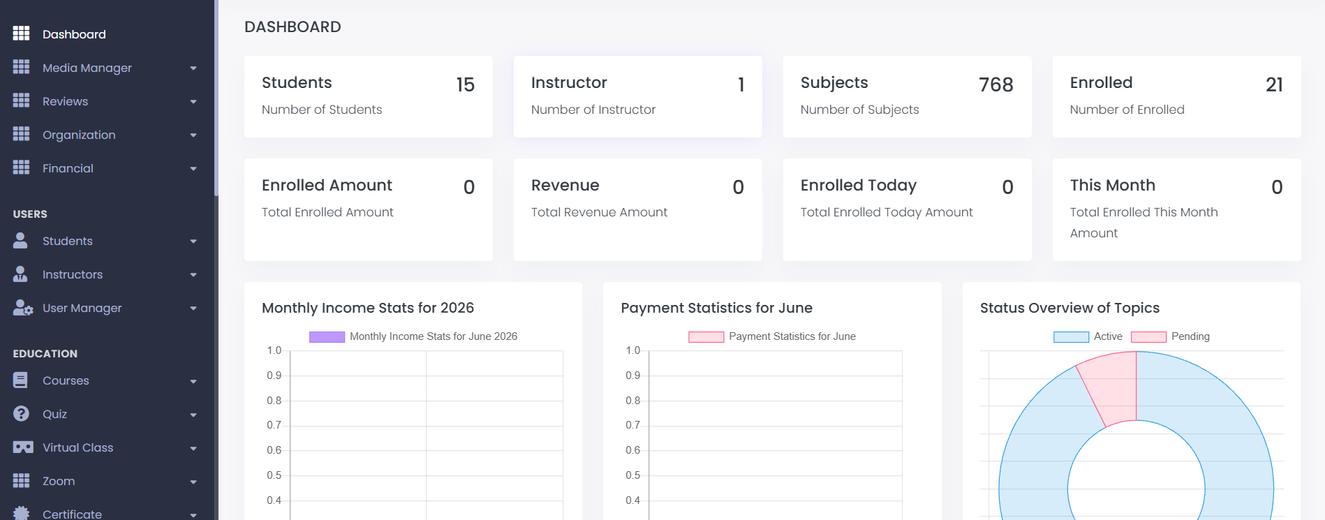
Task: Open the Instructors menu item
Action: pyautogui.click(x=107, y=274)
